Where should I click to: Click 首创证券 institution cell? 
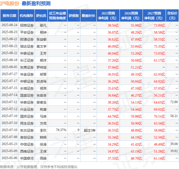27,137
